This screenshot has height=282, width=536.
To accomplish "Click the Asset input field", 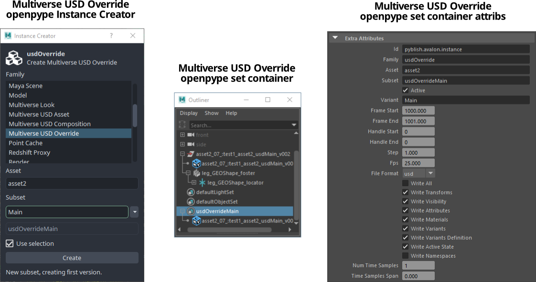I will click(x=72, y=183).
